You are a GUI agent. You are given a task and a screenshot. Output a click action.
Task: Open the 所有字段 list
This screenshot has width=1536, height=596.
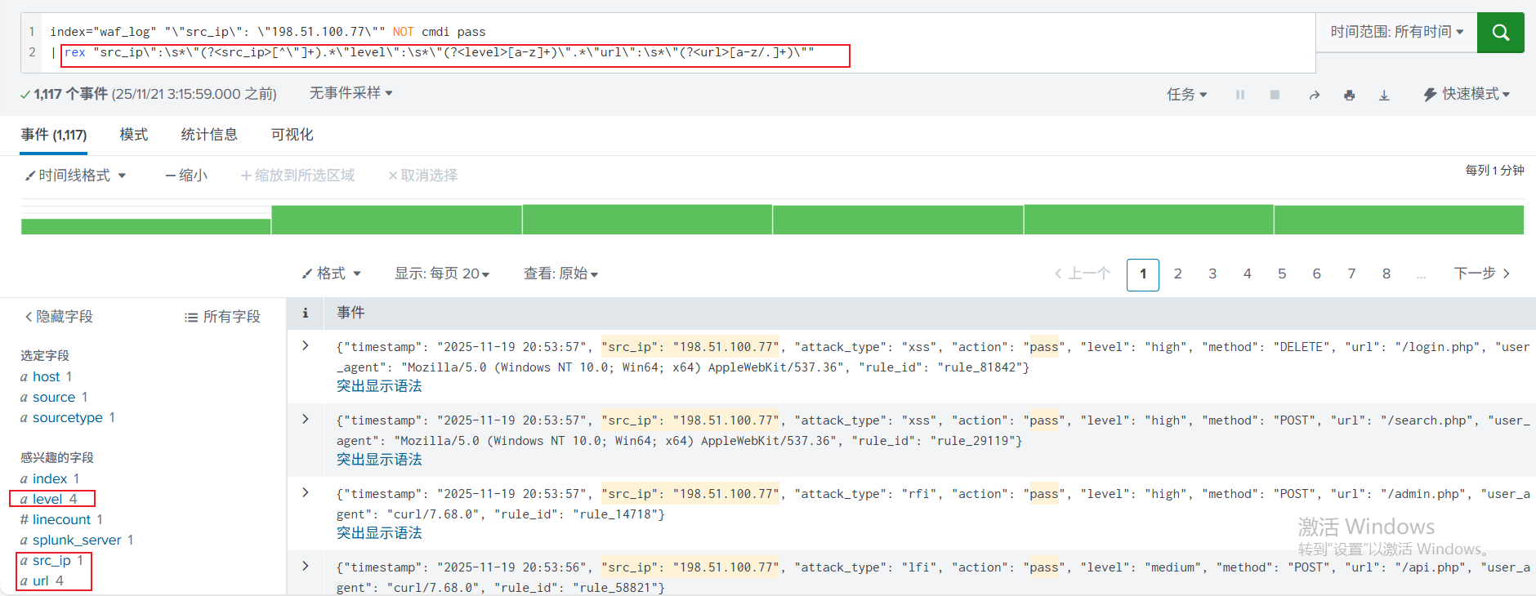(222, 317)
